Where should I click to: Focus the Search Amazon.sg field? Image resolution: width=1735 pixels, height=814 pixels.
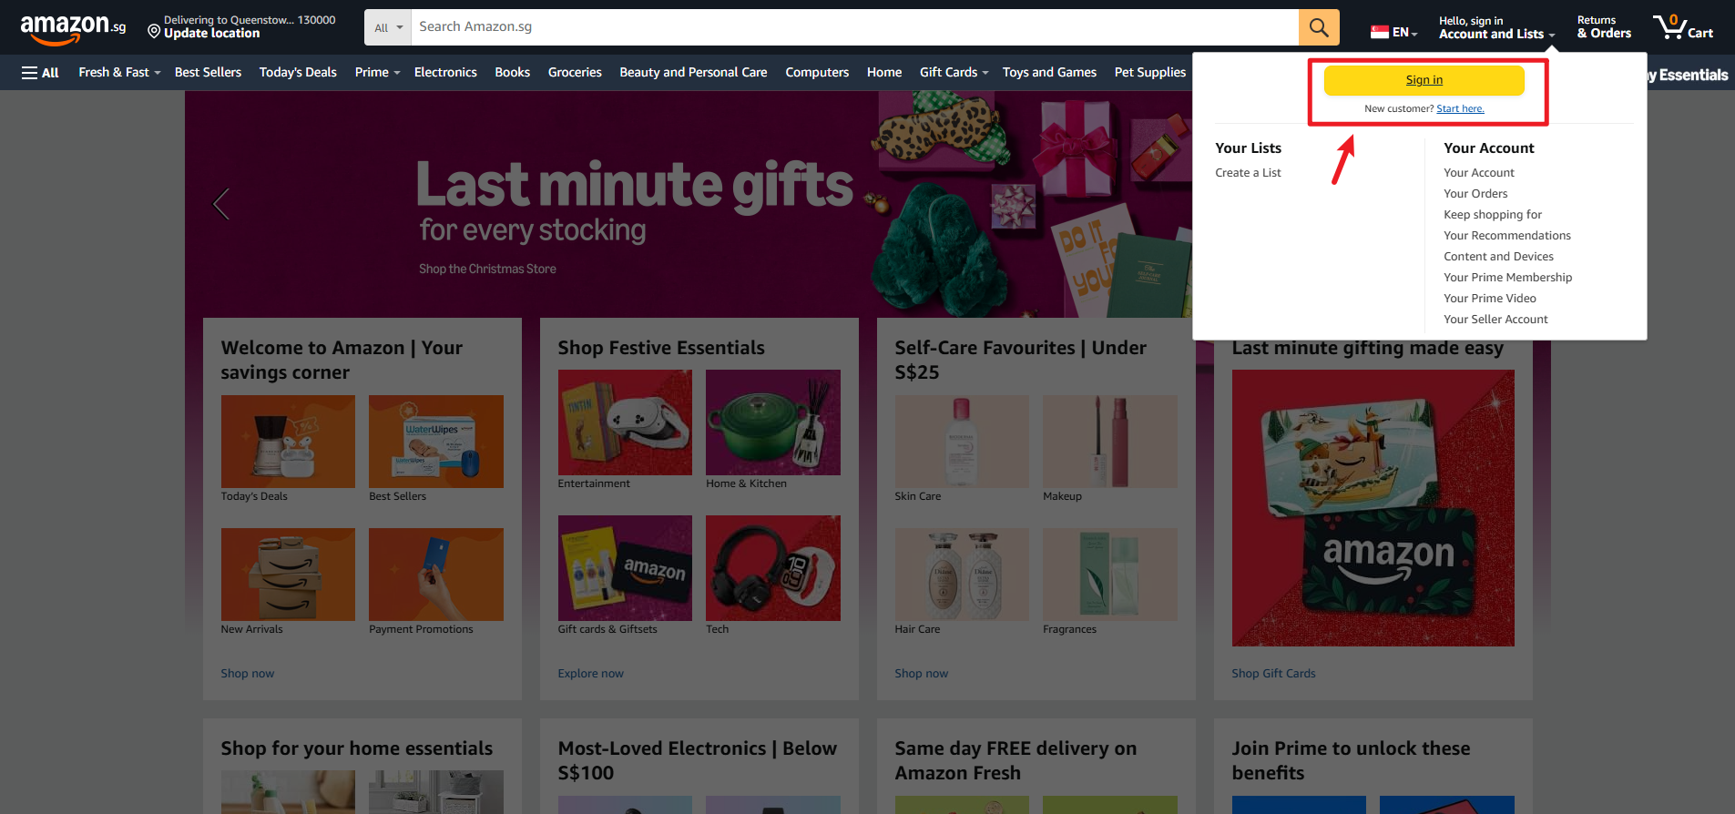(x=853, y=27)
